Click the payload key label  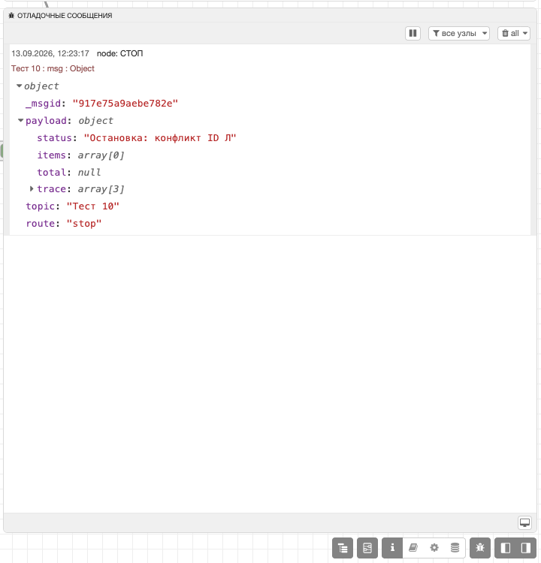[x=46, y=121]
